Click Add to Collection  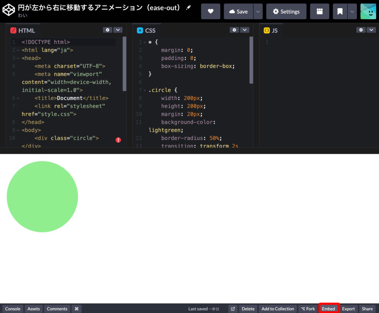(278, 309)
